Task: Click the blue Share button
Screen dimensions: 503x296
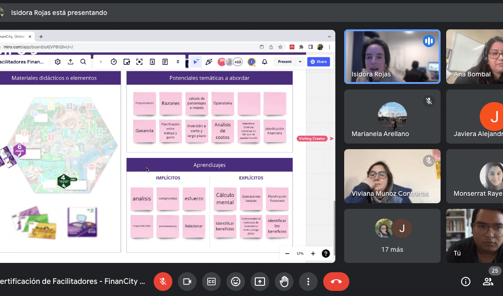Action: pyautogui.click(x=319, y=62)
